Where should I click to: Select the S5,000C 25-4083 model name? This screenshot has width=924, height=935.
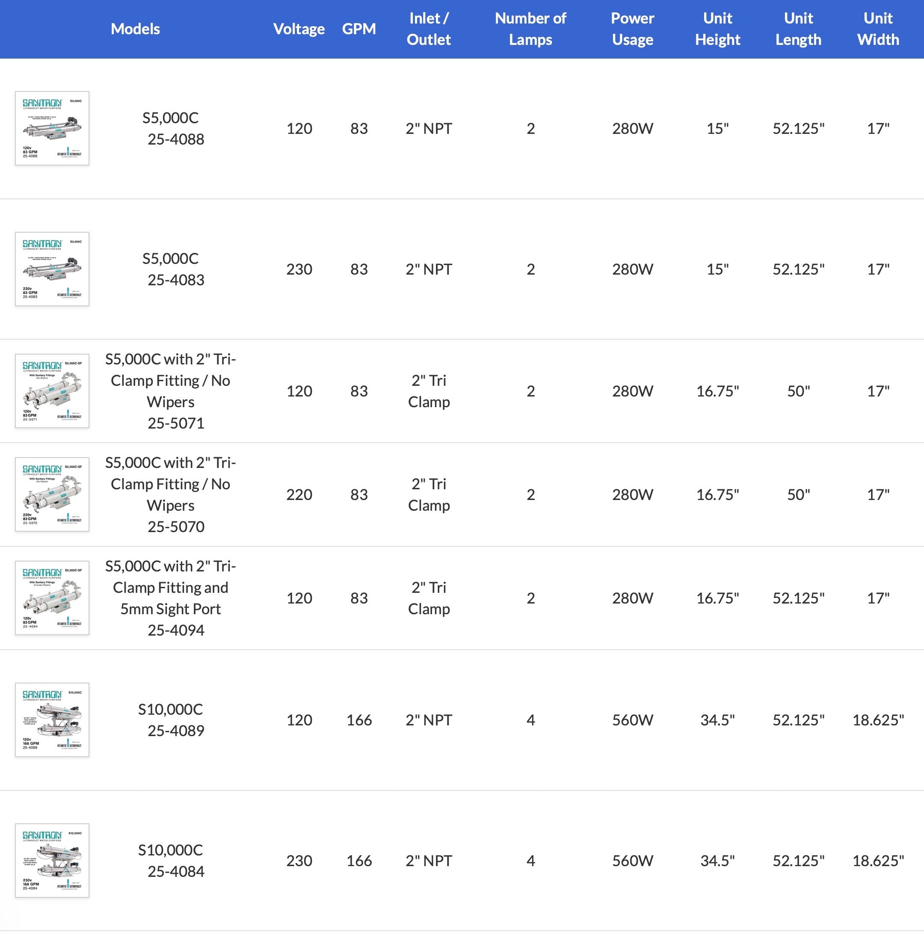point(170,269)
